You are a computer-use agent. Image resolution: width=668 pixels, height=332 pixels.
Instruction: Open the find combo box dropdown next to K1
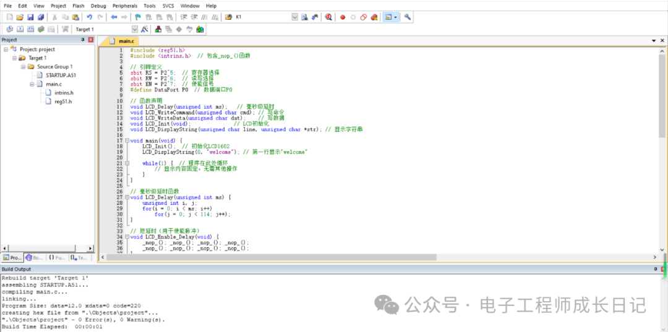(295, 17)
